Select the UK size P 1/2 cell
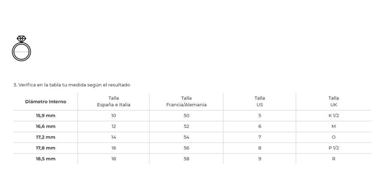The height and width of the screenshot is (191, 383). [x=334, y=148]
